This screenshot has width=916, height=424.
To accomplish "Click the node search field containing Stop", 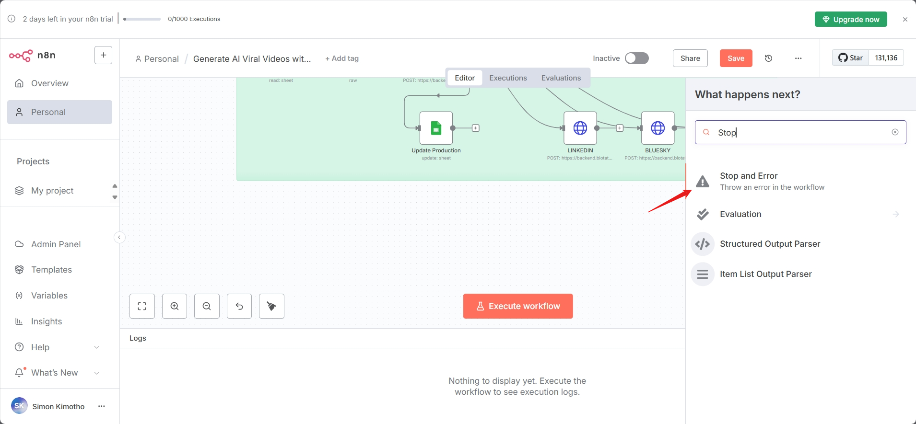I will pyautogui.click(x=800, y=132).
